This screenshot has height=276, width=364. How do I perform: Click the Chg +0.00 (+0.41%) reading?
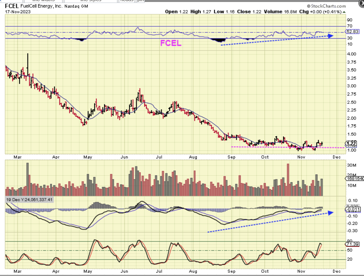click(x=320, y=11)
